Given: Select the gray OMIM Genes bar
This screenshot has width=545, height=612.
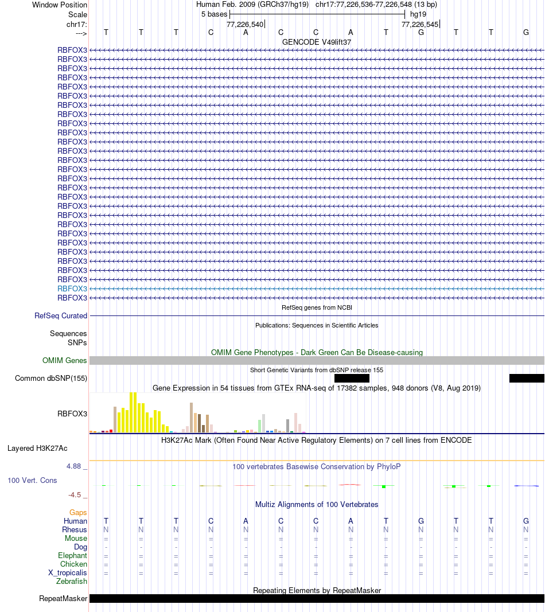Looking at the screenshot, I should click(x=317, y=360).
